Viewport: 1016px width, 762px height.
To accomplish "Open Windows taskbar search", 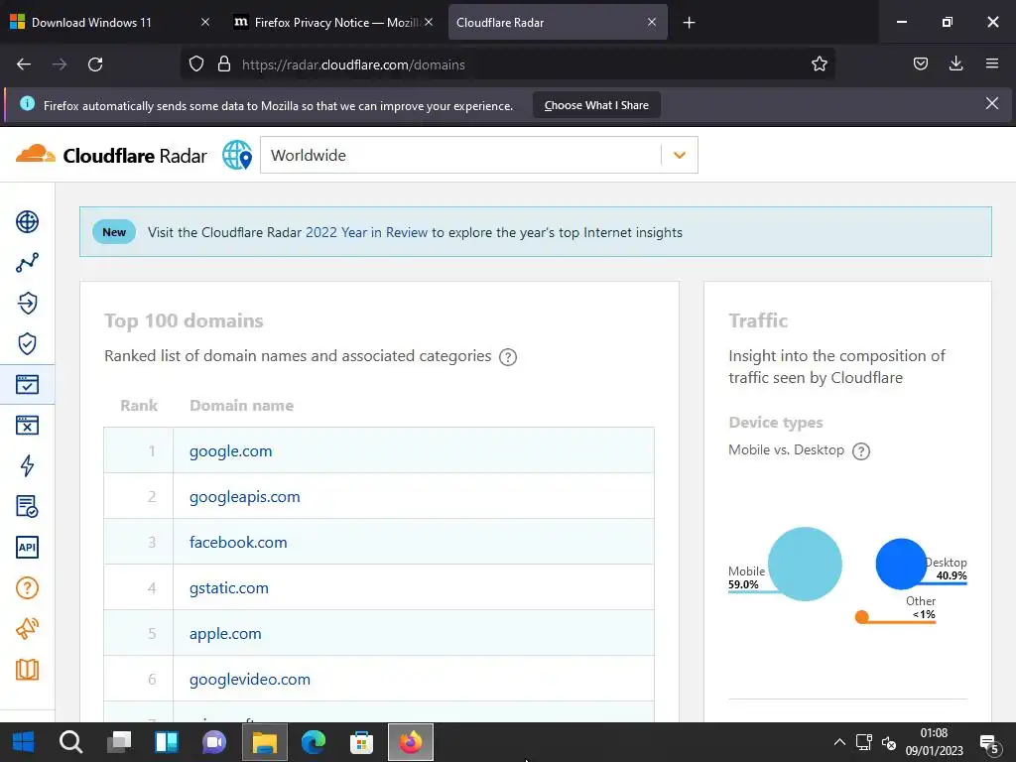I will (x=70, y=742).
